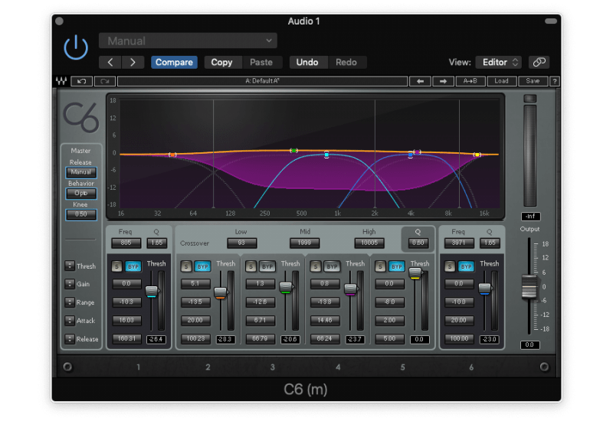
Task: Click the Paste button
Action: coord(261,63)
